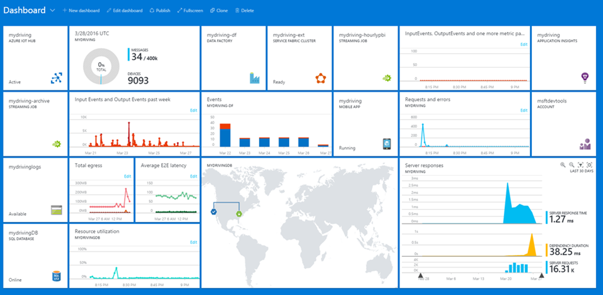Clone the current dashboard
This screenshot has height=295, width=603.
[219, 11]
